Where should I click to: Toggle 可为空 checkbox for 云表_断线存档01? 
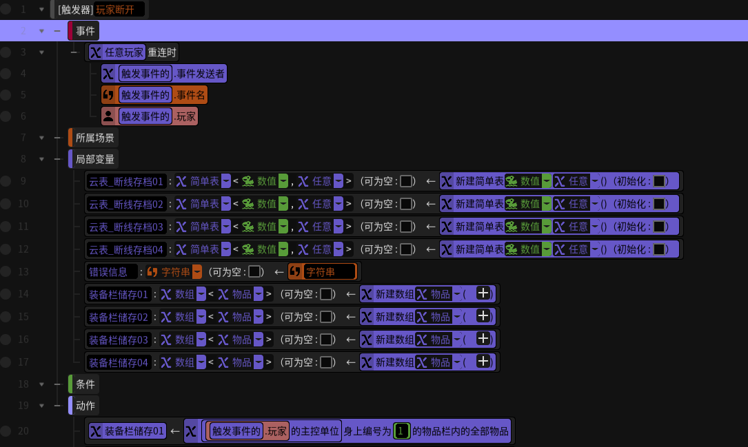(407, 181)
